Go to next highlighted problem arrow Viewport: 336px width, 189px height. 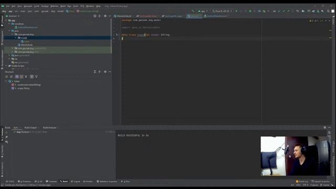pos(330,21)
